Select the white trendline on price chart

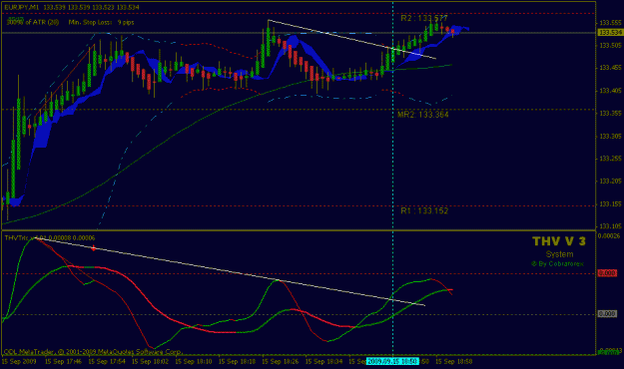pos(351,39)
